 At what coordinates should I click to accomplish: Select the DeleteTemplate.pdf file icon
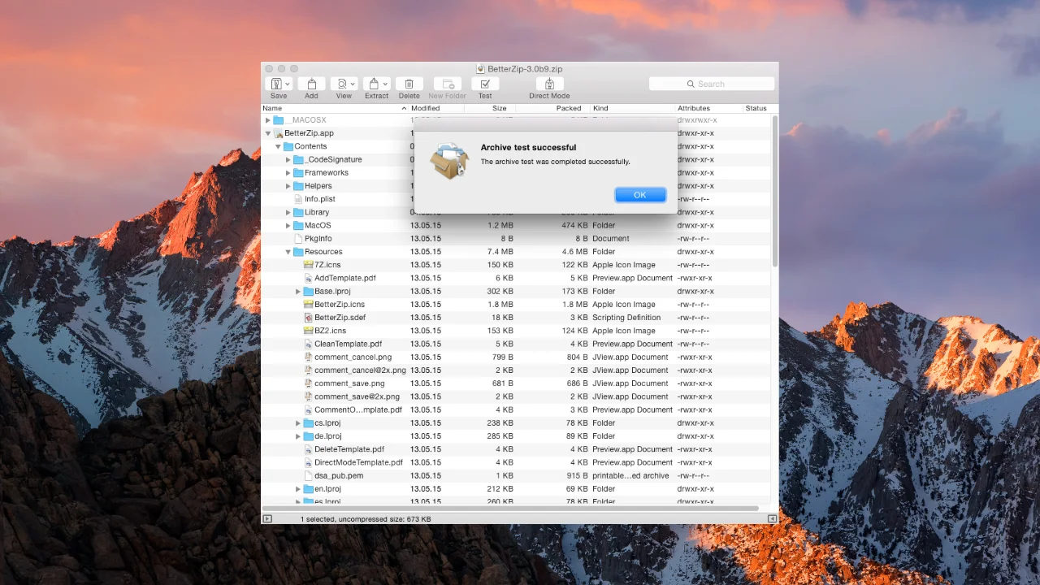coord(308,449)
